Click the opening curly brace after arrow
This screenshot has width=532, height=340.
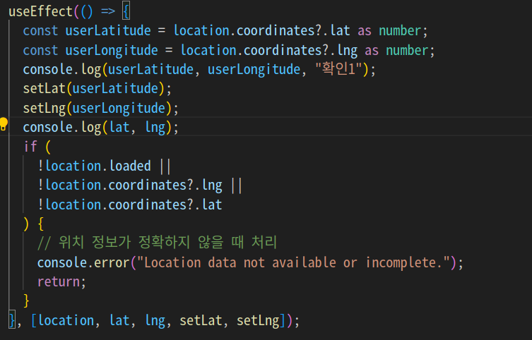[126, 11]
